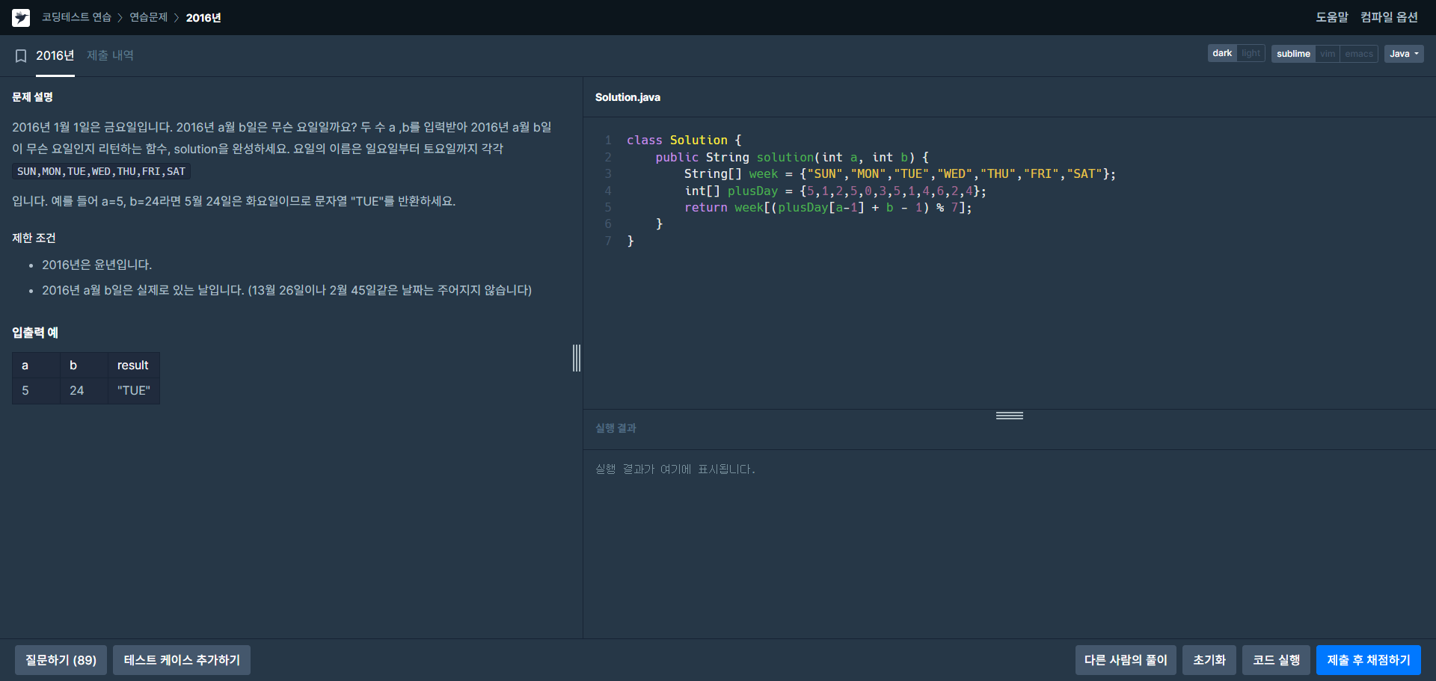Open 컴파일 옵션 compile options
The image size is (1436, 681).
1389,17
